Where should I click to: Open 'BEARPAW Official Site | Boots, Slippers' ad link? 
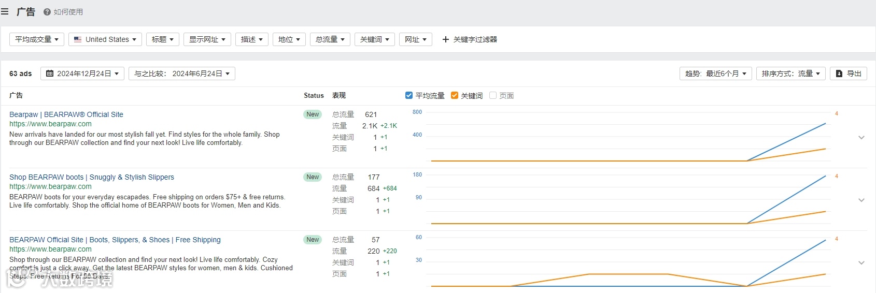click(x=115, y=240)
